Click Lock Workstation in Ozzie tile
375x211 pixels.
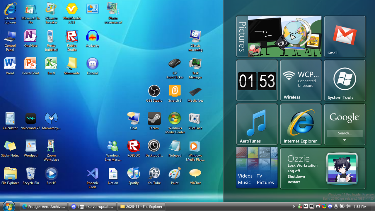click(303, 166)
